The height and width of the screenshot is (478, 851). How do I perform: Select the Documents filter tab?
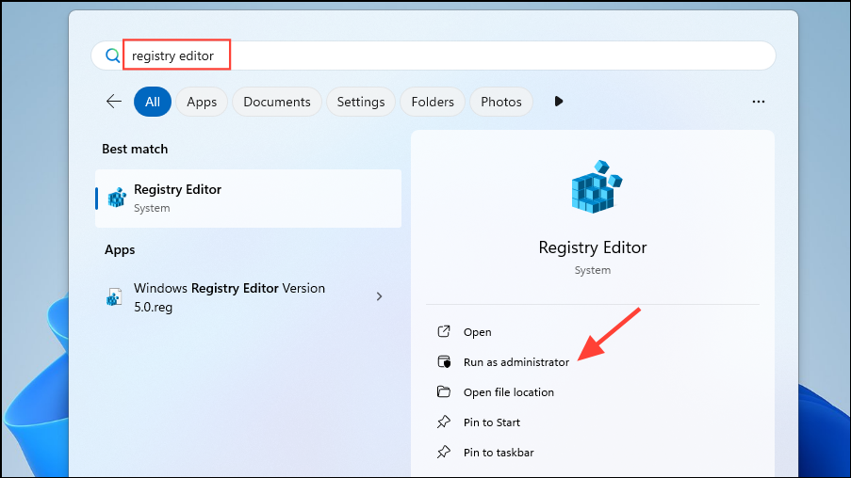click(277, 102)
